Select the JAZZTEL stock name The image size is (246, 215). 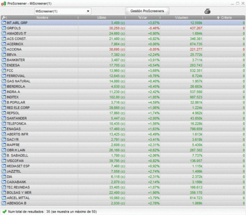pos(14,171)
